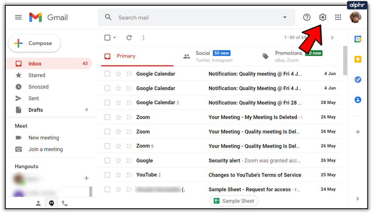Switch to the Primary tab
This screenshot has width=373, height=214.
pos(137,56)
